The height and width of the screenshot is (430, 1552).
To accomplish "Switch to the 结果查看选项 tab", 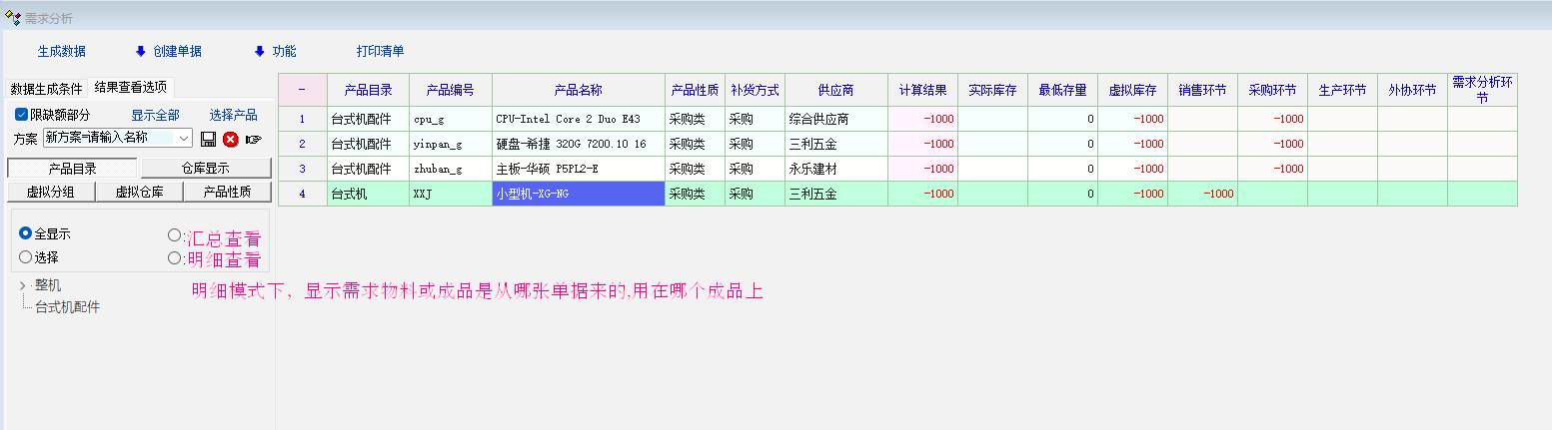I will click(x=131, y=87).
